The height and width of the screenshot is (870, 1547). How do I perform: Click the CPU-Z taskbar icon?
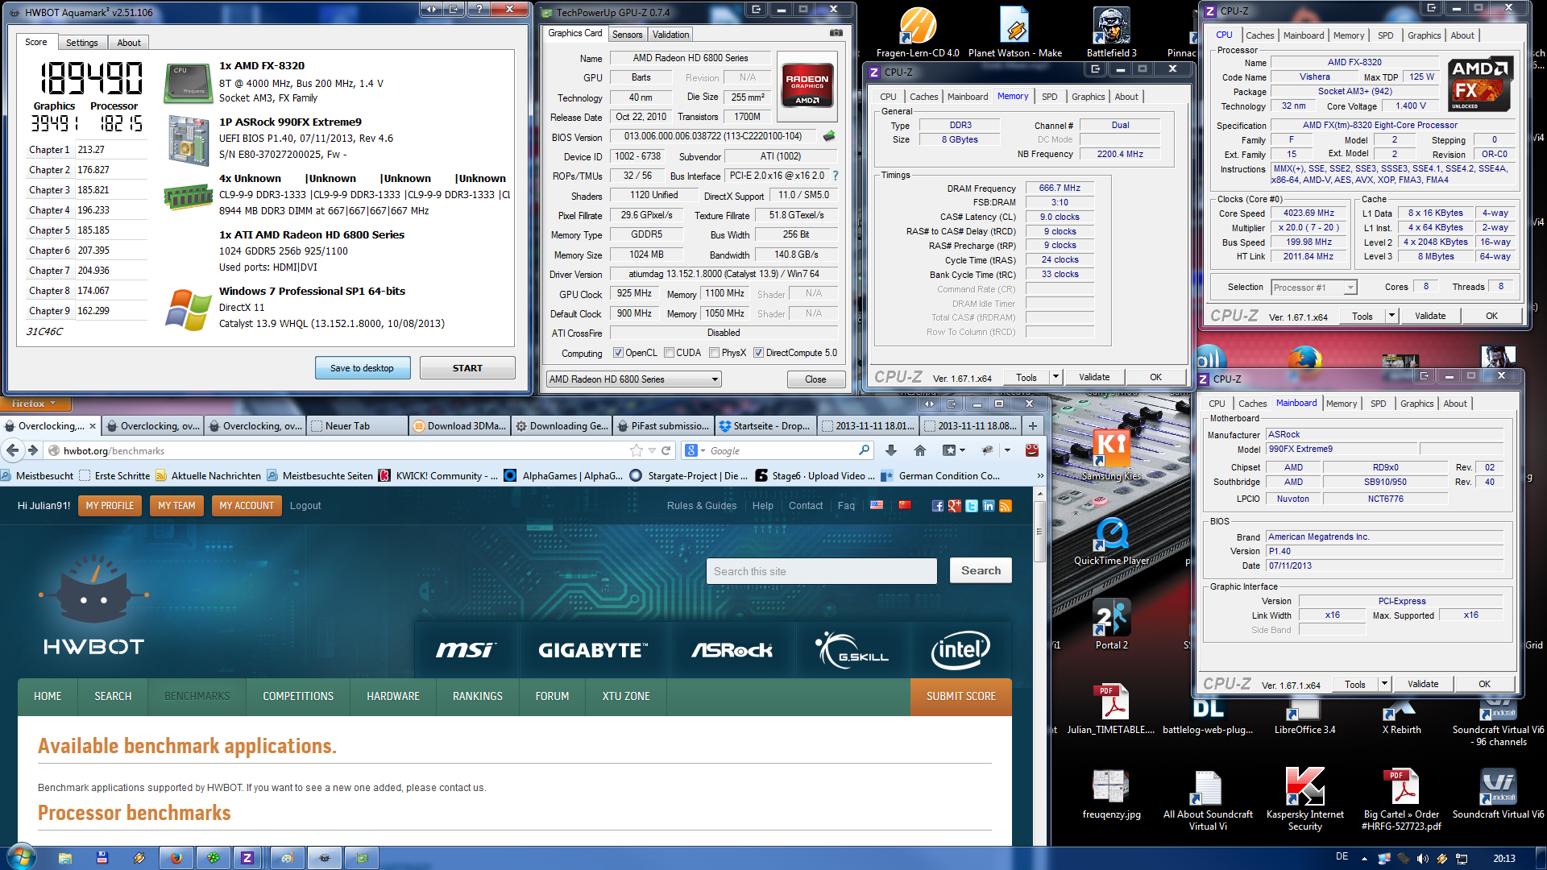pyautogui.click(x=247, y=858)
